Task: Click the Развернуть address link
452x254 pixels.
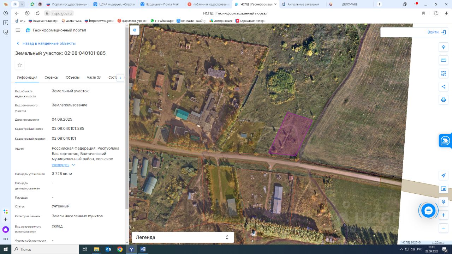Action: [61, 165]
